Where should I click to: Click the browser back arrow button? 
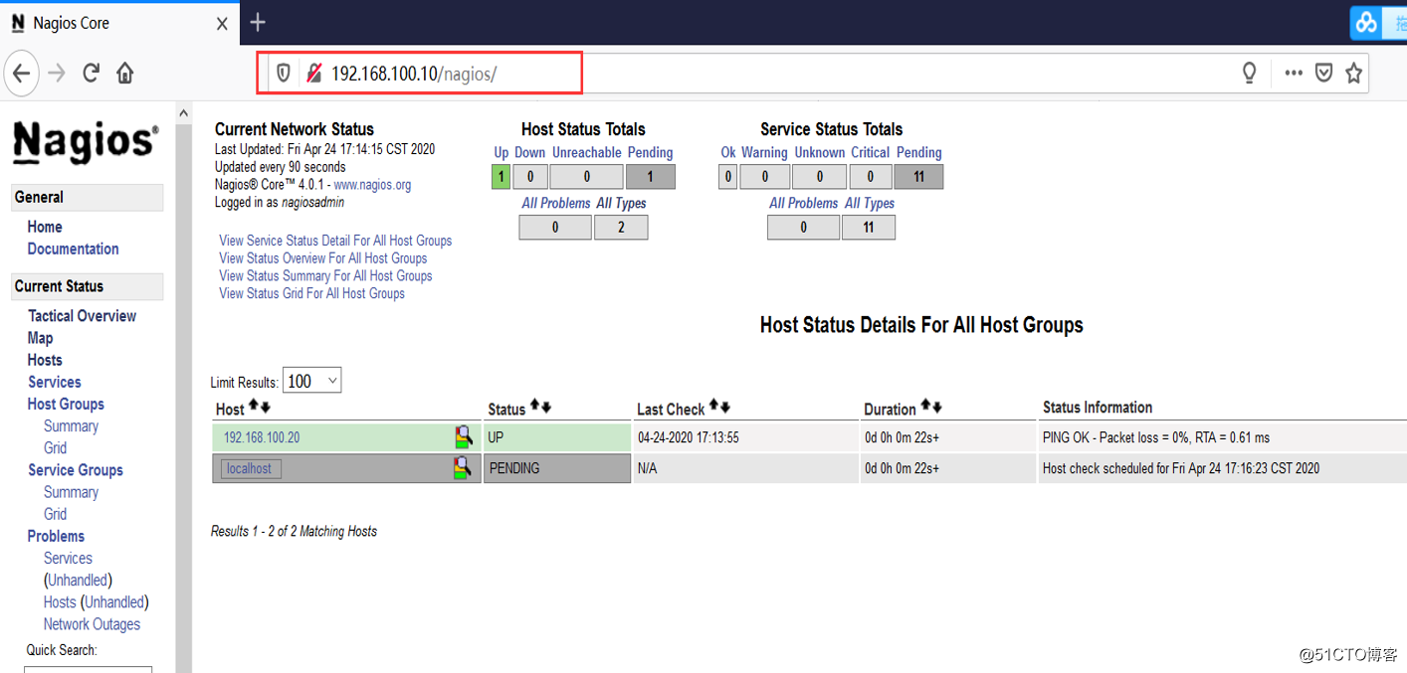coord(22,73)
